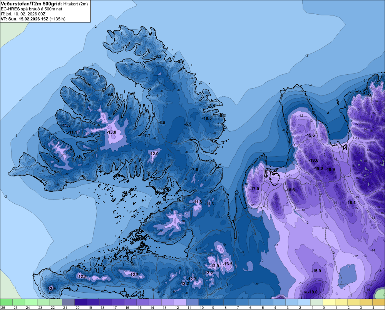Pick the pale green swatch between -1 and 0
This screenshot has height=310, width=385.
316,302
